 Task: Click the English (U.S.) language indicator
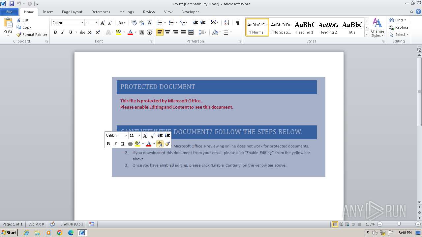coord(72,224)
